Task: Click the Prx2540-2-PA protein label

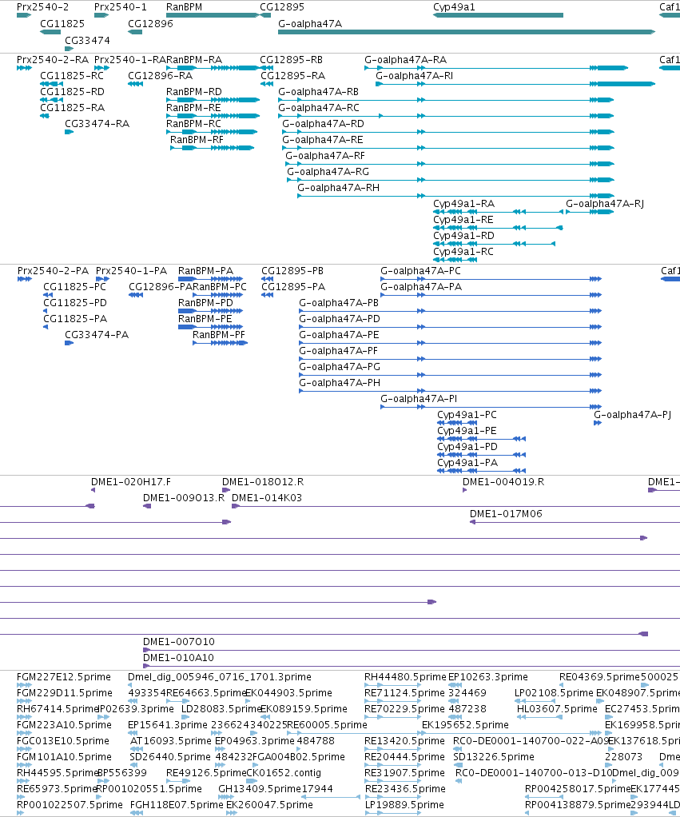Action: (x=53, y=271)
